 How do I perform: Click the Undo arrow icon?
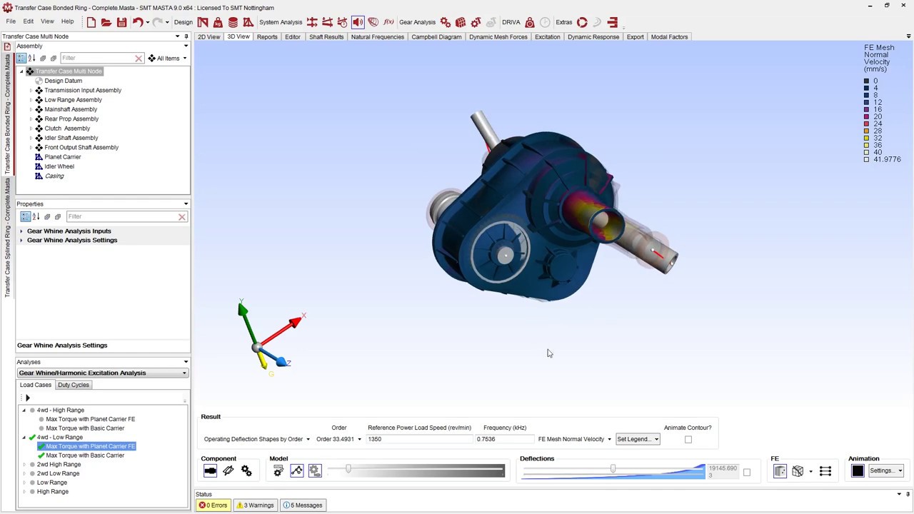pos(137,22)
